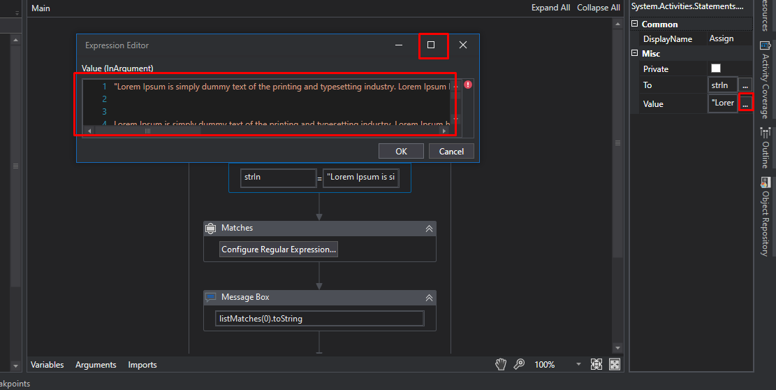Activate the pan hand tool
The width and height of the screenshot is (776, 390).
click(x=501, y=365)
